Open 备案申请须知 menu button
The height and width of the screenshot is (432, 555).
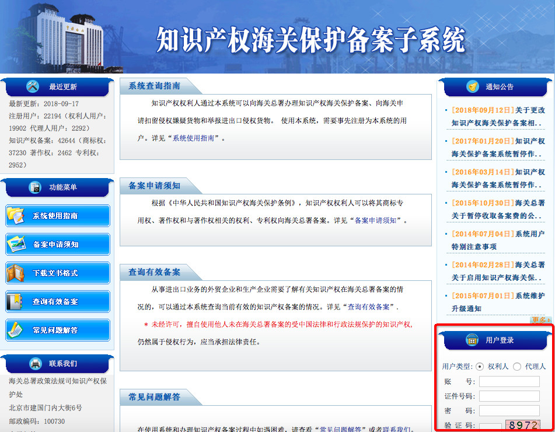pos(58,245)
